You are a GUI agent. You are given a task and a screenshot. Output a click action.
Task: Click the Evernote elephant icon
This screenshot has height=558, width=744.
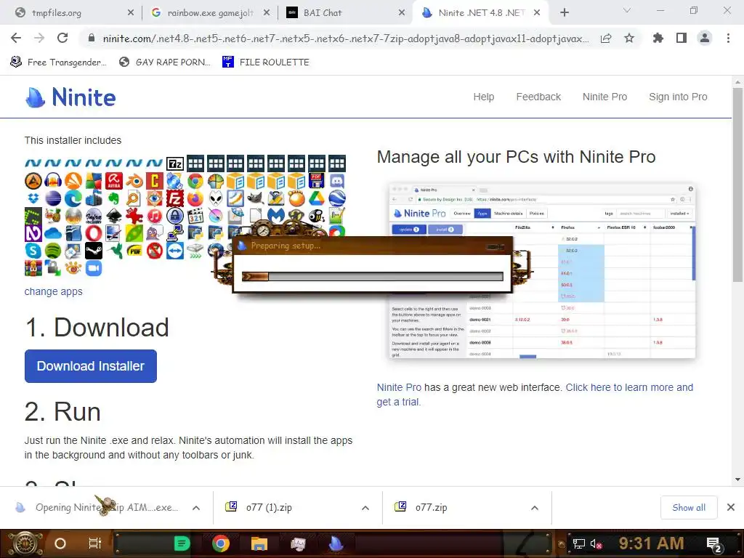[x=114, y=198]
